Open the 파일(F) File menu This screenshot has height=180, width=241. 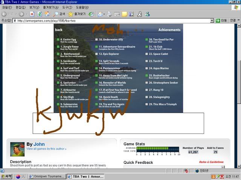tap(7, 7)
